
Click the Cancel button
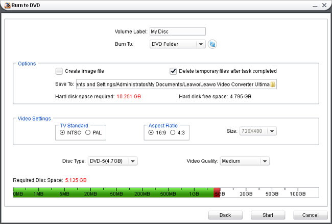(311, 215)
